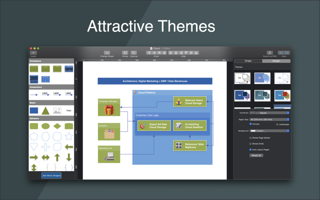Click the Cloud Platform container header

(x=172, y=92)
